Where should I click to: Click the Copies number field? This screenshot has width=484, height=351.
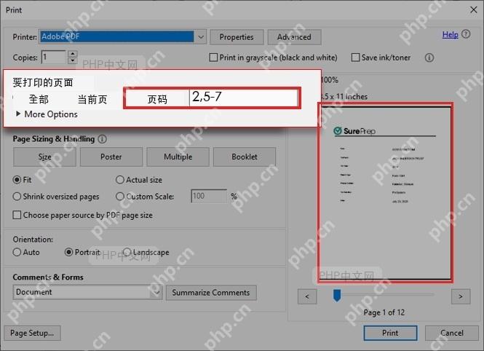click(x=54, y=57)
